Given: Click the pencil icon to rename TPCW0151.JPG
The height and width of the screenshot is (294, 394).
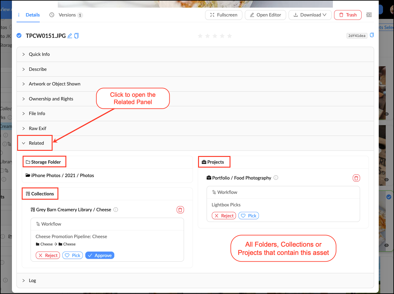Looking at the screenshot, I should point(70,36).
